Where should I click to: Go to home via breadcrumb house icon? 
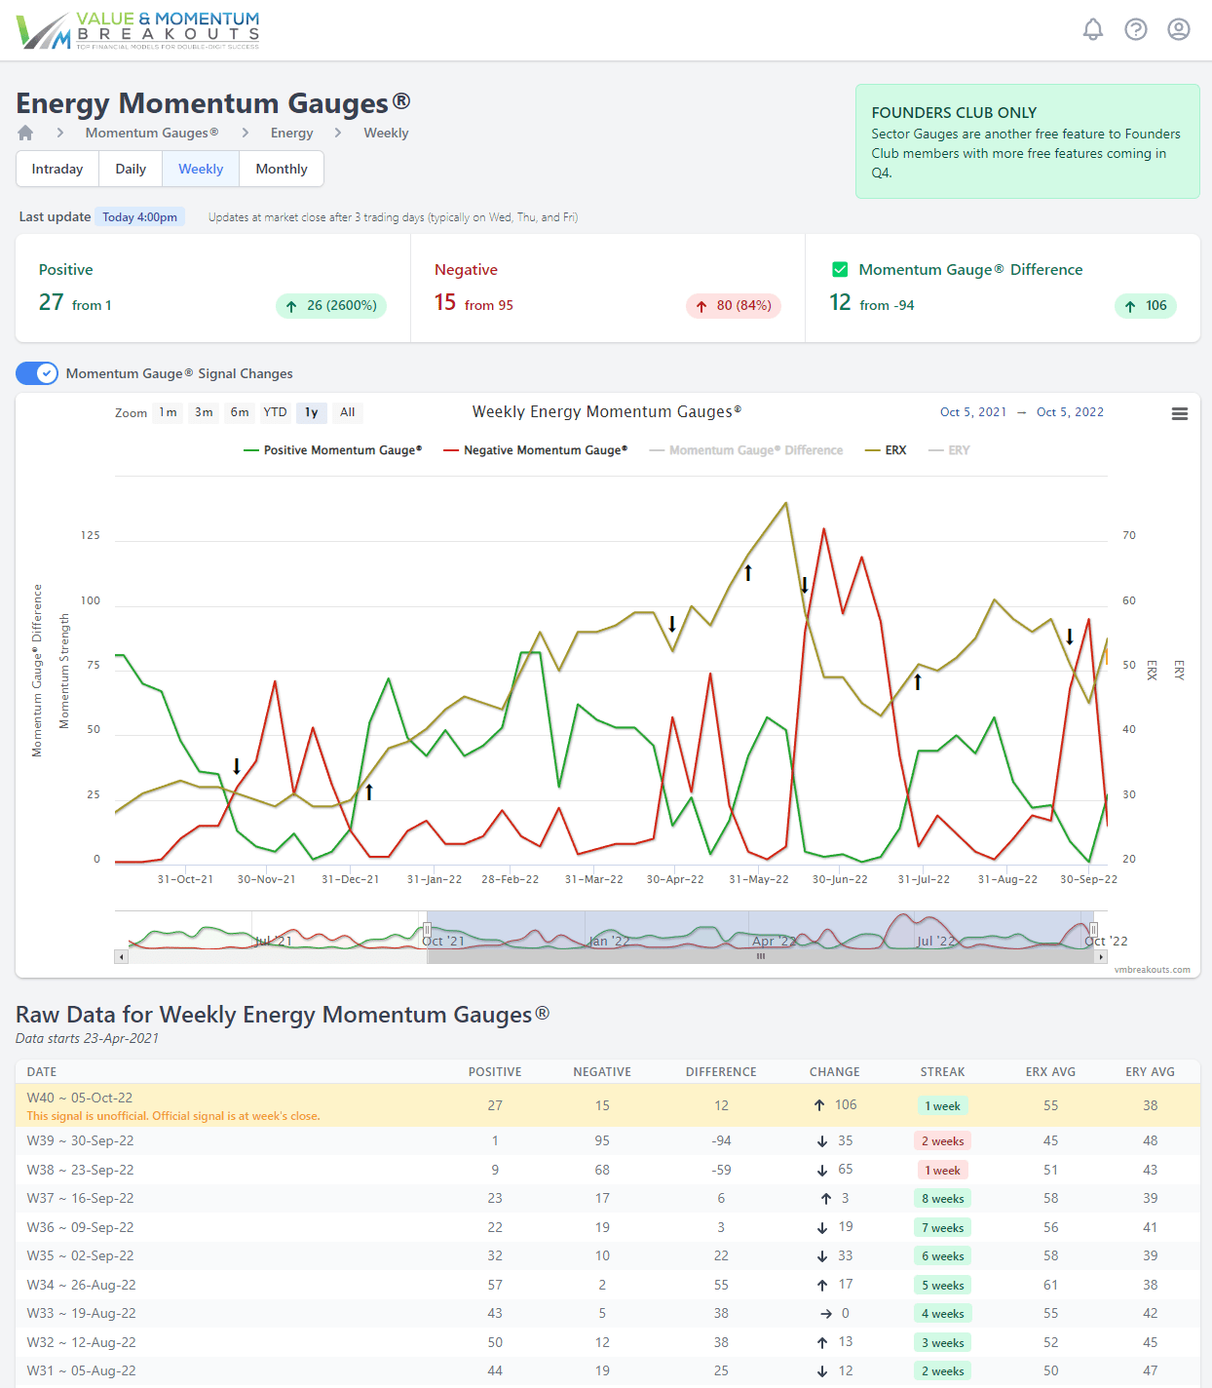point(25,133)
